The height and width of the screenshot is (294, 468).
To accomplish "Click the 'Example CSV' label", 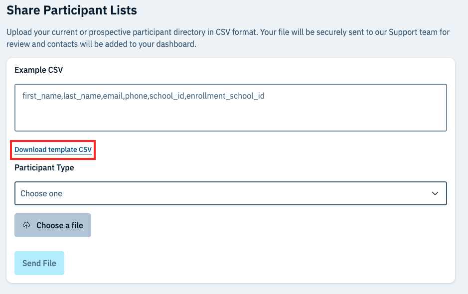I will (x=39, y=70).
